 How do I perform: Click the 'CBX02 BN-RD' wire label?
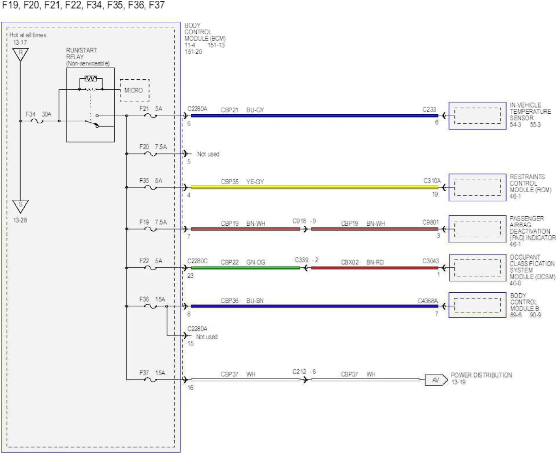coord(363,262)
